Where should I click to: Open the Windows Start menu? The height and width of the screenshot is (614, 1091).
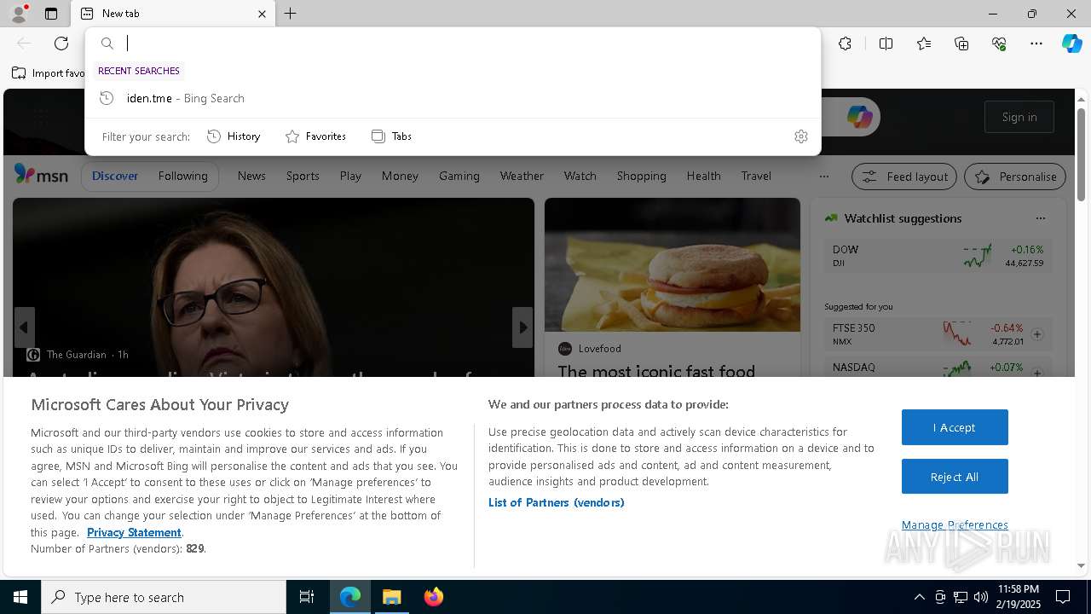click(x=20, y=597)
